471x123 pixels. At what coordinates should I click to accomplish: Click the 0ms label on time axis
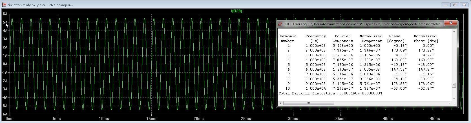pyautogui.click(x=10, y=119)
